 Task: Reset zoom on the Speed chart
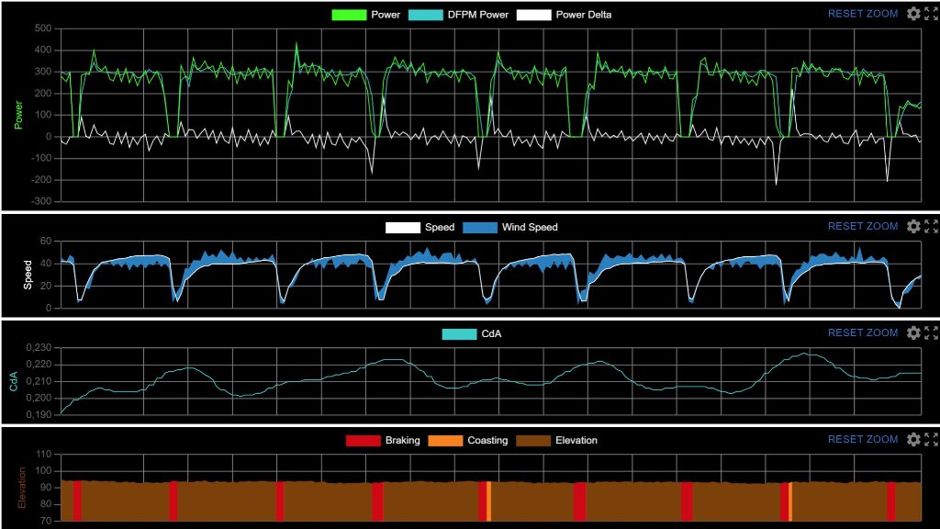863,227
